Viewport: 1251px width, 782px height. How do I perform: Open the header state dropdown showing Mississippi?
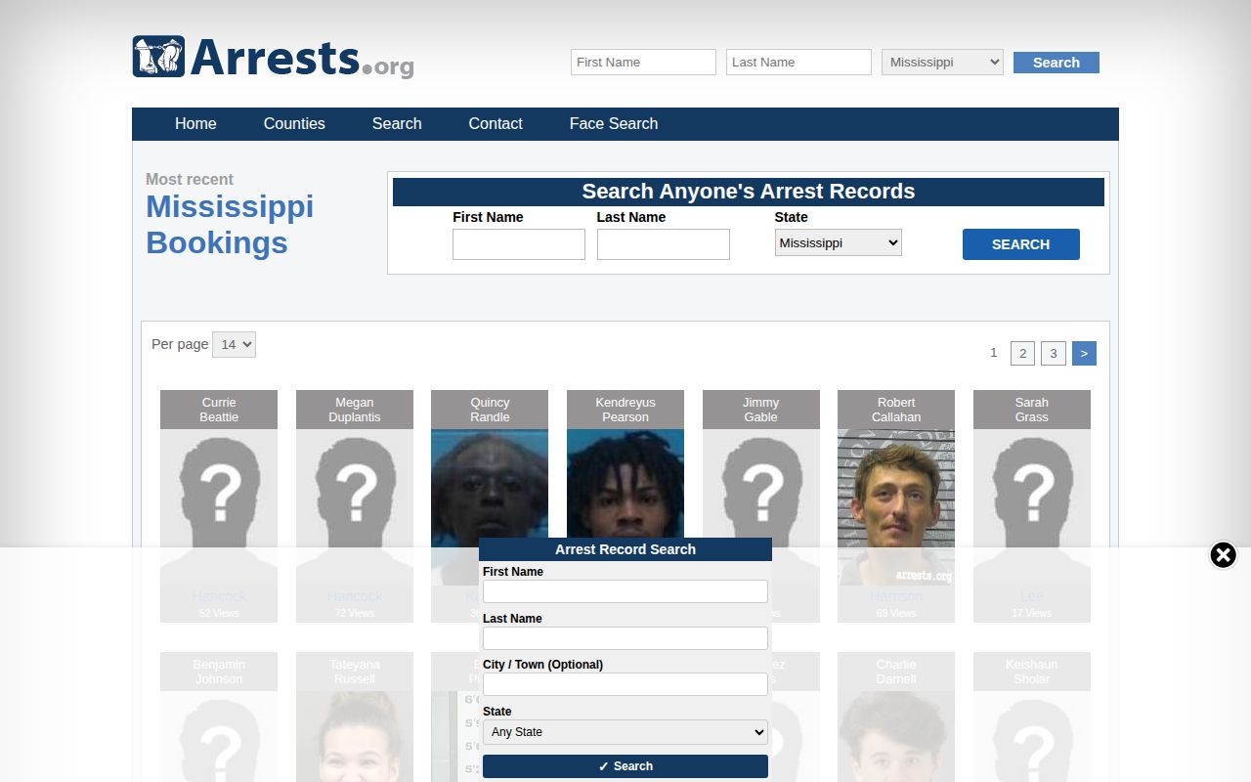[942, 63]
